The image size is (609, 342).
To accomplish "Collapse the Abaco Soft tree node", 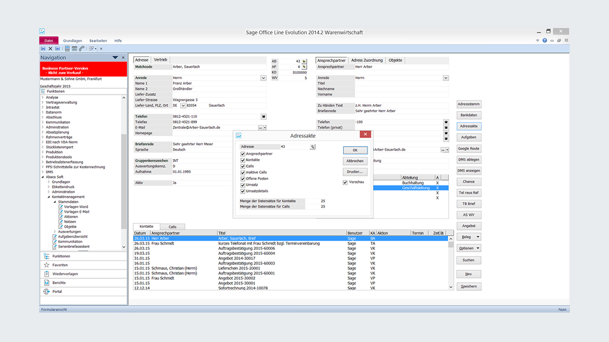I will [x=43, y=177].
